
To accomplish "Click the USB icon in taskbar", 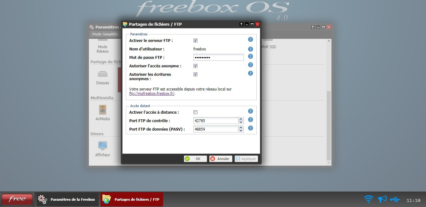I will [x=395, y=199].
